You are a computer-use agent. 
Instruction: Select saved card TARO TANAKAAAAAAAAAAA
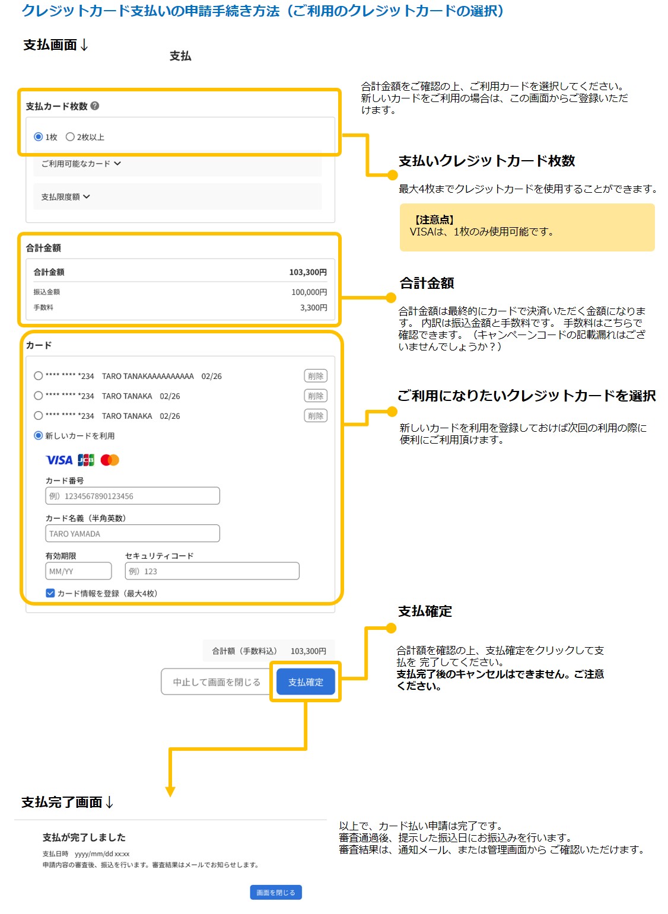39,376
